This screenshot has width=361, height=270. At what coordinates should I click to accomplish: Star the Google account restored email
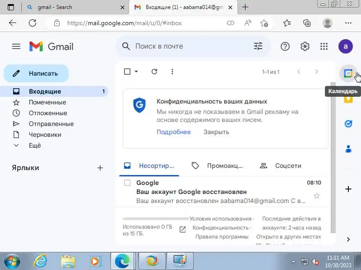click(x=317, y=196)
